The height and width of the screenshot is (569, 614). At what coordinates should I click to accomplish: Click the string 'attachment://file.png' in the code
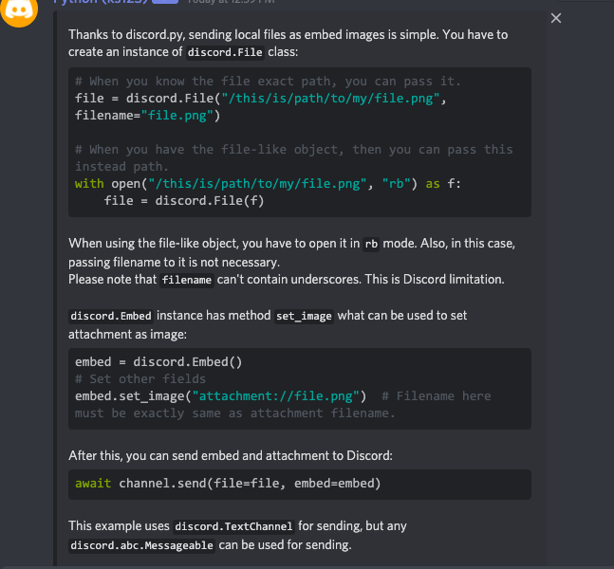click(x=275, y=396)
